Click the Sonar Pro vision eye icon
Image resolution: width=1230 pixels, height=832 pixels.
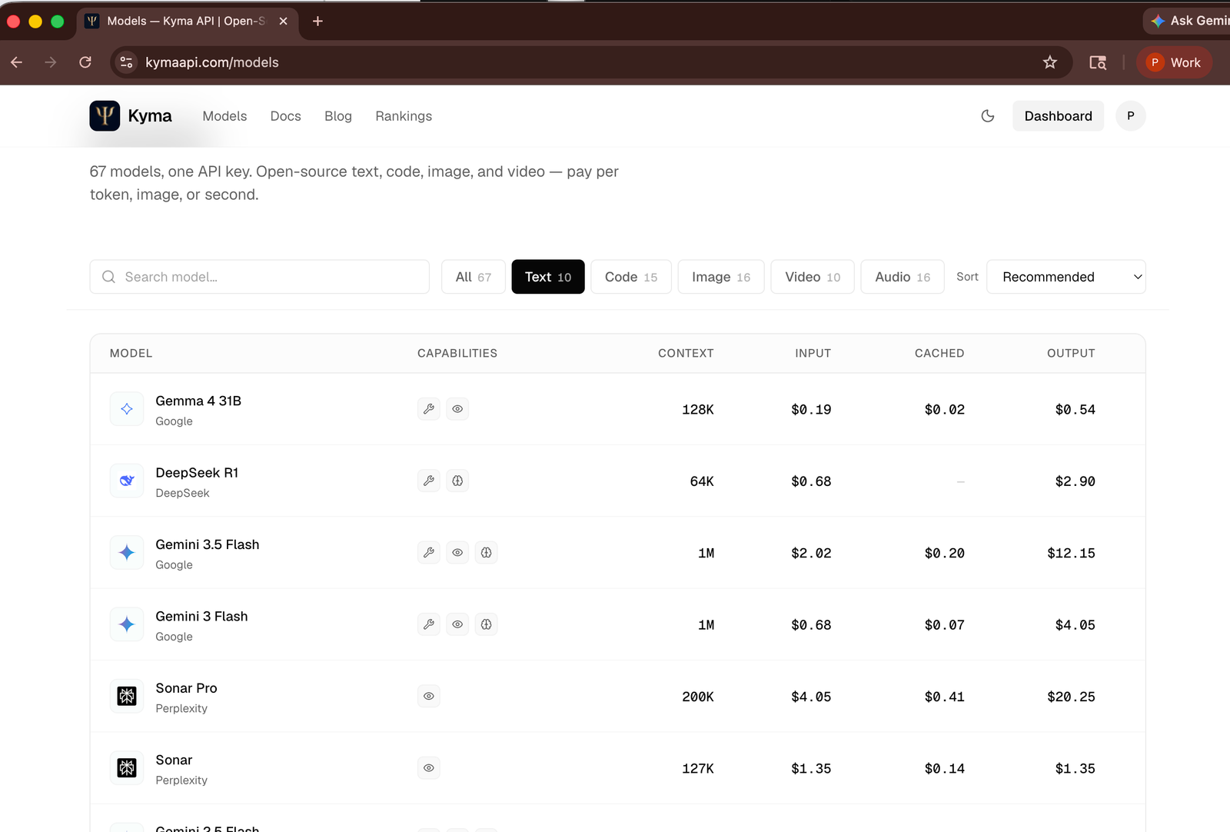tap(429, 696)
